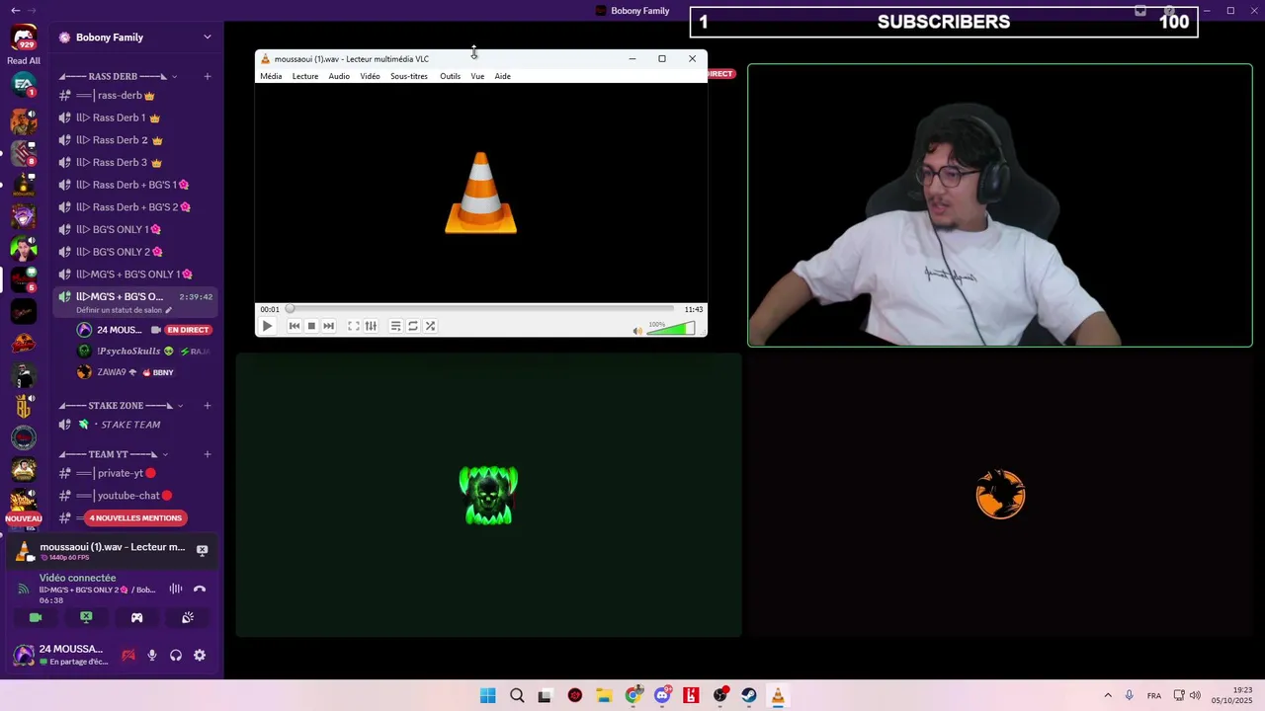Open VLC extended settings equalizer icon
The image size is (1265, 711).
click(x=371, y=326)
